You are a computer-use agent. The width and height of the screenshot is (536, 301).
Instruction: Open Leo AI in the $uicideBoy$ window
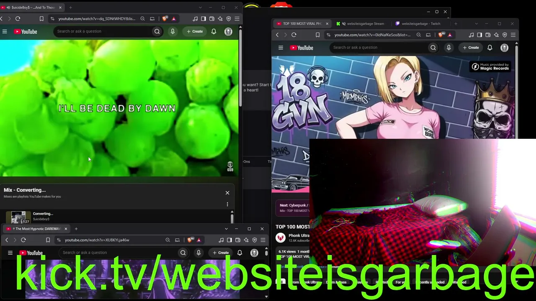coord(220,19)
